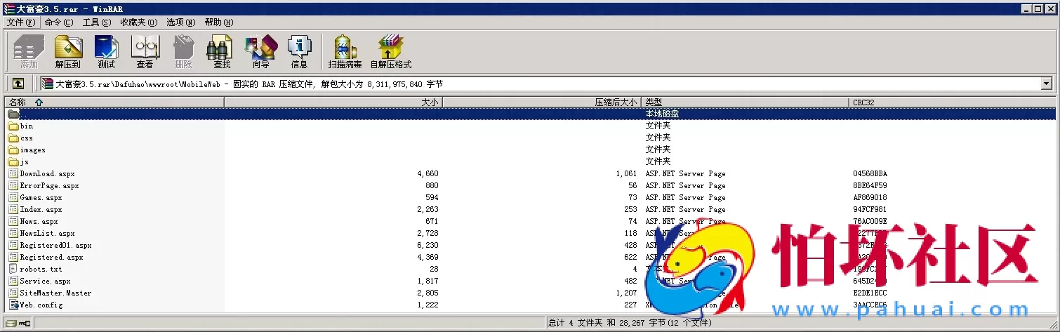This screenshot has height=332, width=1060.
Task: Open the Tools (工具) menu
Action: coord(97,22)
